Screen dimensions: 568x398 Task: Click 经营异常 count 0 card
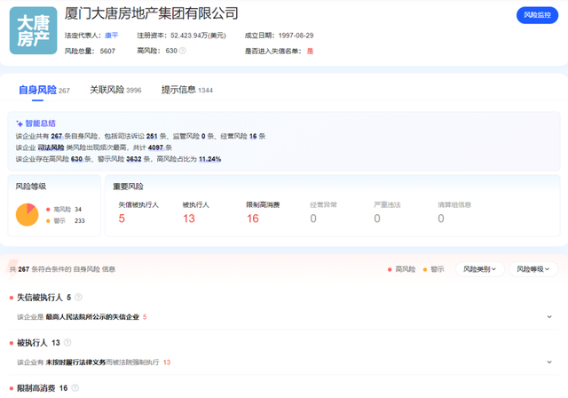coord(323,212)
